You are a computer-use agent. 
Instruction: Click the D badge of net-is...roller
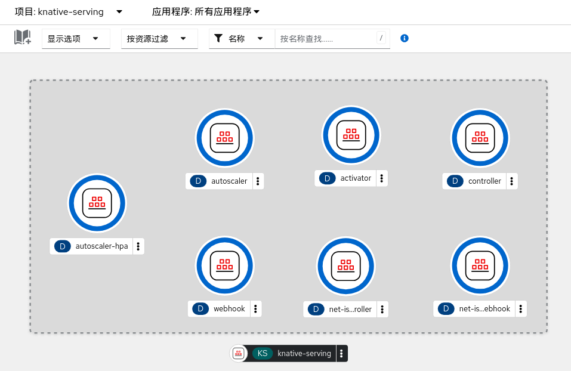[316, 309]
